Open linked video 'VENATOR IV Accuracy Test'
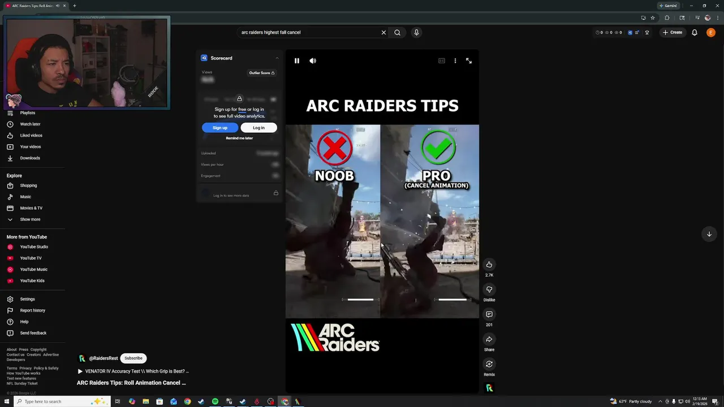The height and width of the screenshot is (407, 724). (133, 371)
